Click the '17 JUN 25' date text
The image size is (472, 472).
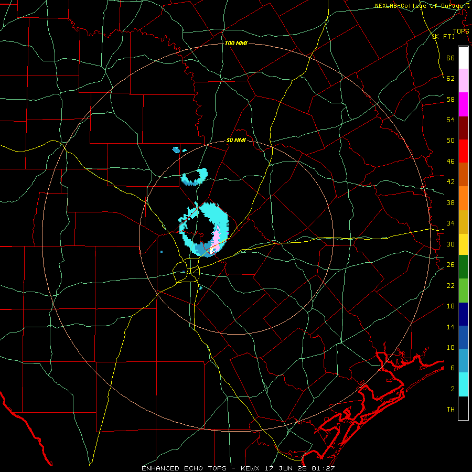pos(286,468)
